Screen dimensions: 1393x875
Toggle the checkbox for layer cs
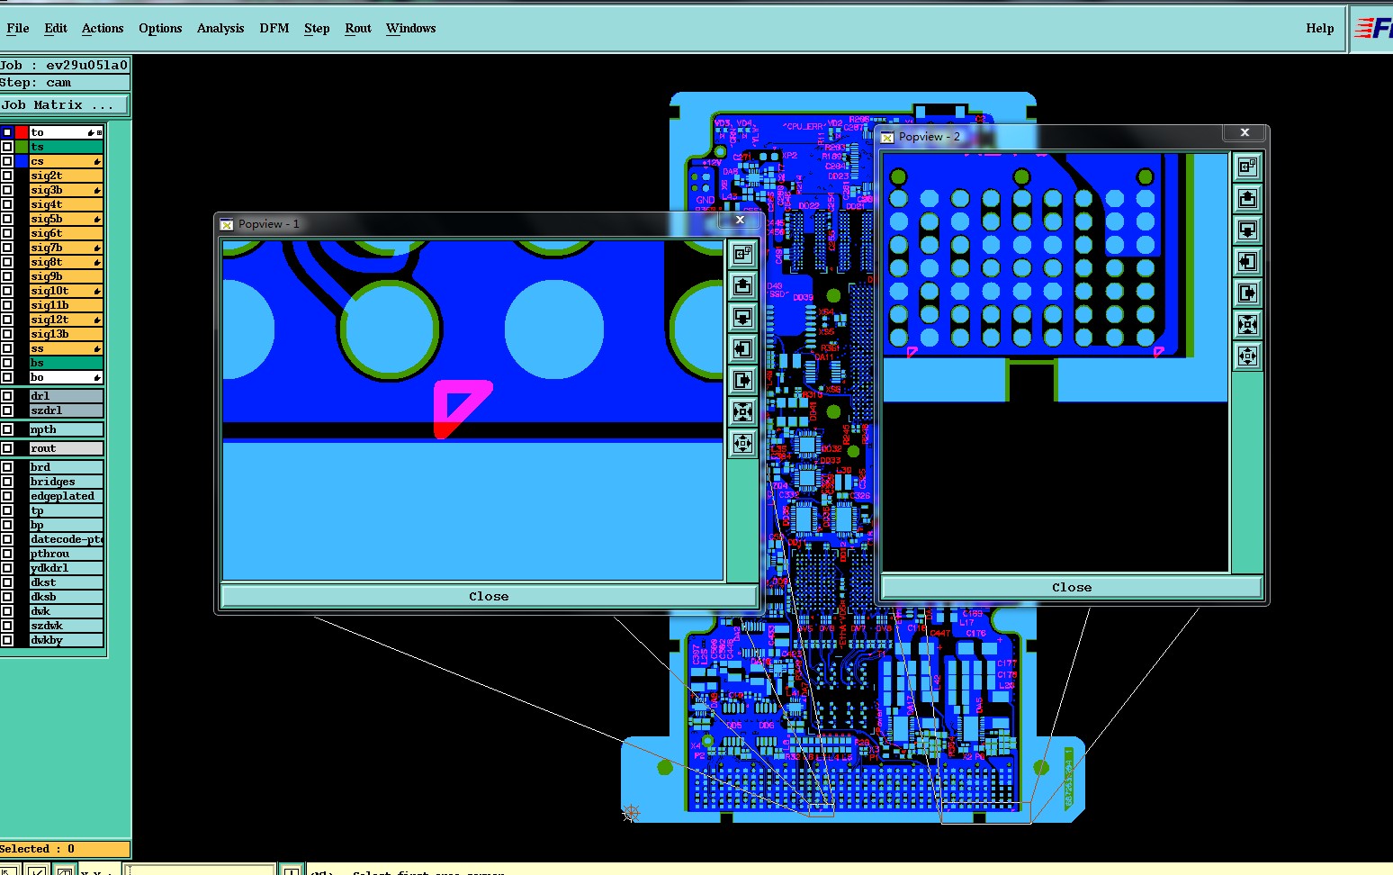coord(7,161)
